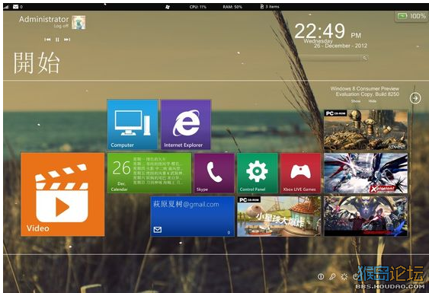This screenshot has width=429, height=293.
Task: Open the Skype phone tile
Action: coord(214,173)
